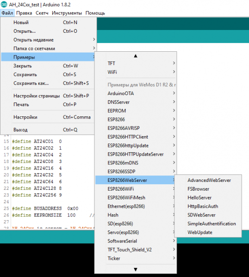
Task: Choose Закрыть in File menu
Action: click(48, 66)
